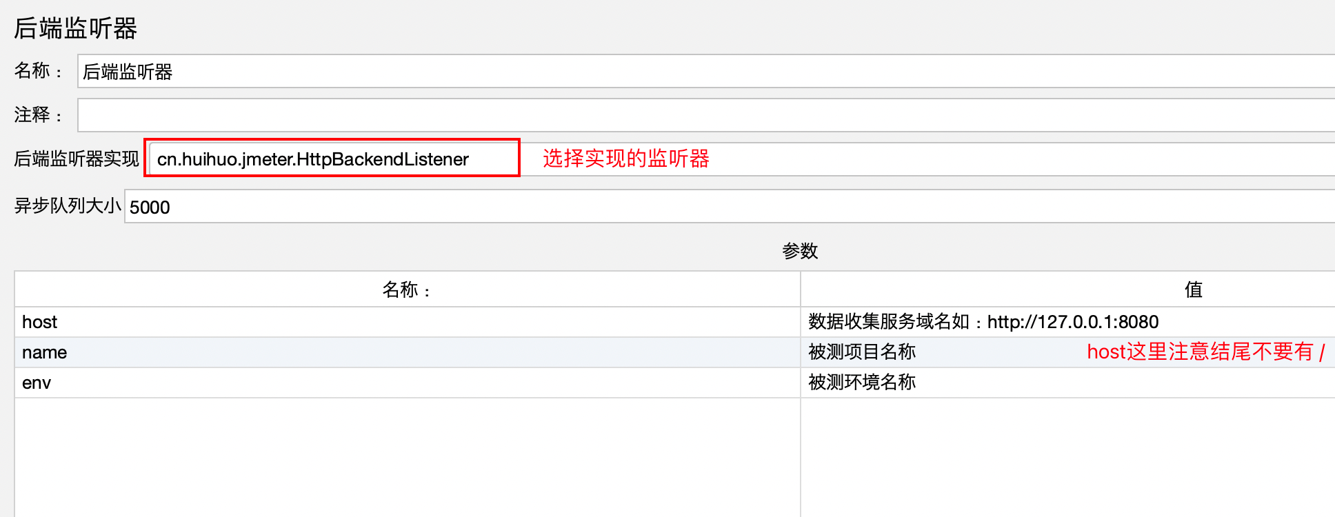Select the host parameter name cell
This screenshot has width=1335, height=517.
(407, 322)
